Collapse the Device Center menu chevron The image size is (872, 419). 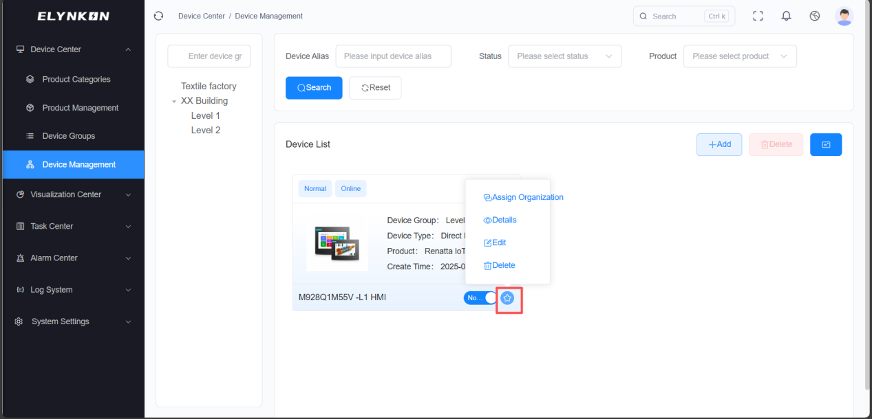click(x=128, y=49)
